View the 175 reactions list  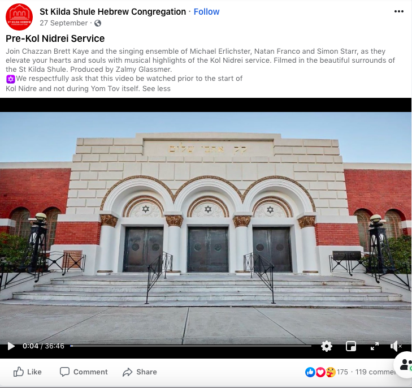[342, 372]
